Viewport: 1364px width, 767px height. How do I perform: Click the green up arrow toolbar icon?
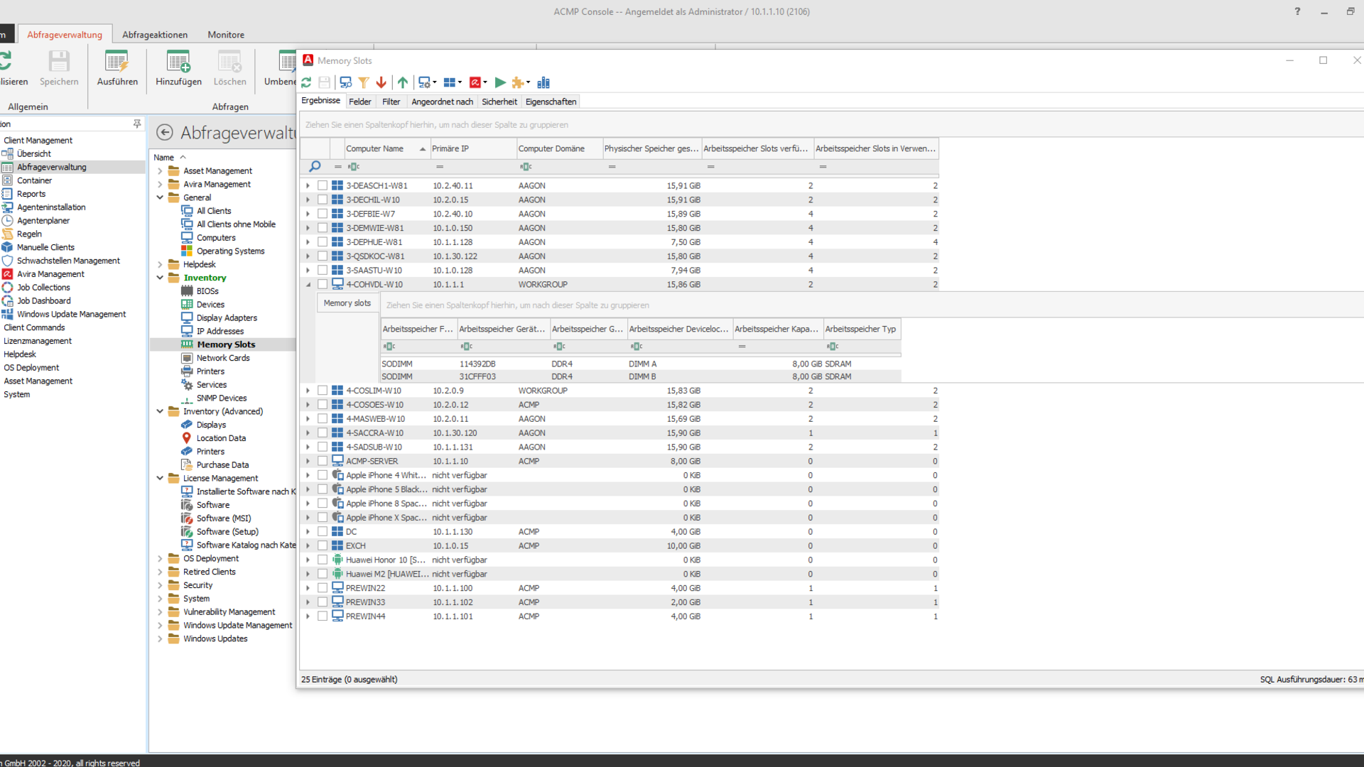pyautogui.click(x=403, y=82)
